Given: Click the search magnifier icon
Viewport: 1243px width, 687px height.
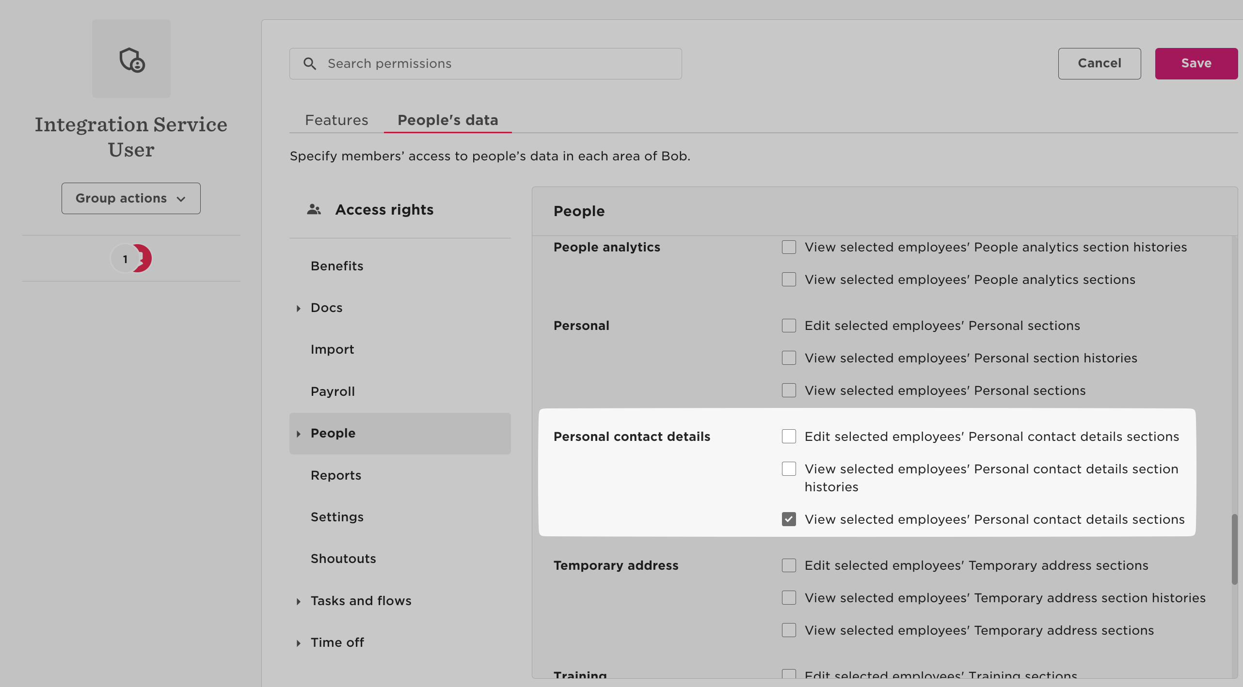Looking at the screenshot, I should point(310,63).
